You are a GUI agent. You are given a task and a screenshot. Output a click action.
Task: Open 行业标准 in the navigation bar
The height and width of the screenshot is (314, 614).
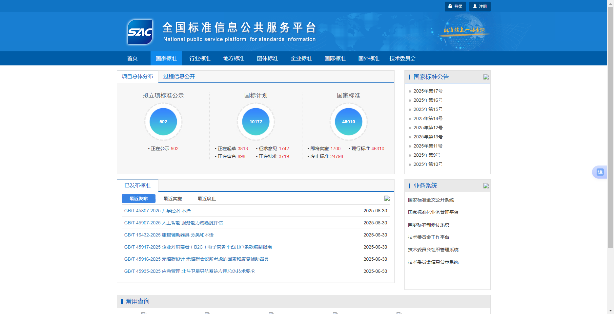(x=200, y=59)
